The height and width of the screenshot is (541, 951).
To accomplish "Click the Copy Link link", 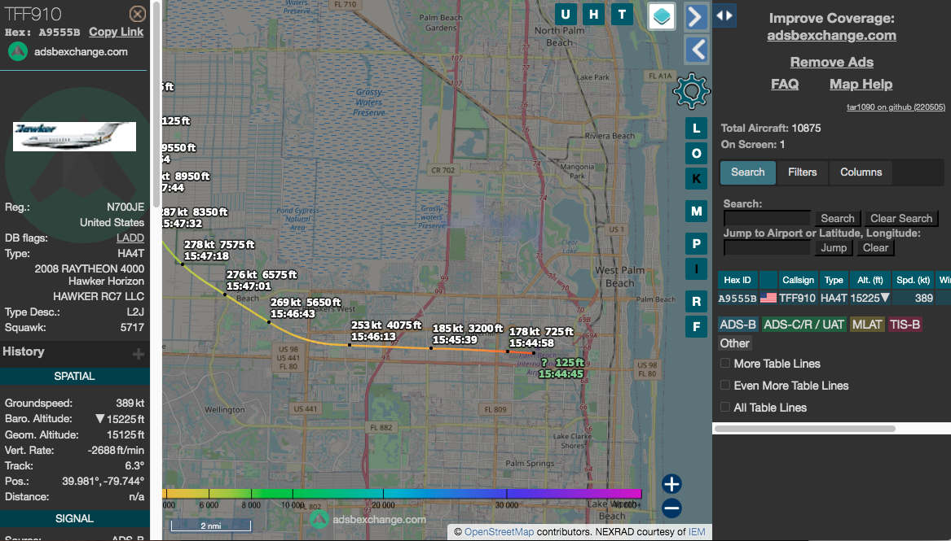I will coord(116,32).
